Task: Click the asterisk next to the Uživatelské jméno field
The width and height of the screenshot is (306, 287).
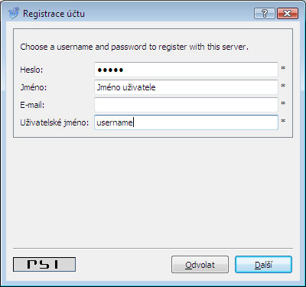Action: click(x=283, y=121)
